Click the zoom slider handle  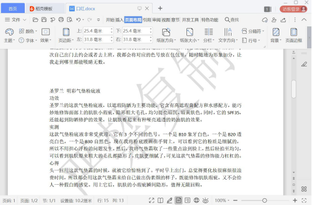point(265,200)
